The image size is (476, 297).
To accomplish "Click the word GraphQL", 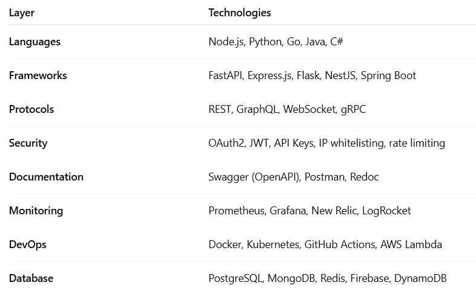I will click(x=257, y=109).
